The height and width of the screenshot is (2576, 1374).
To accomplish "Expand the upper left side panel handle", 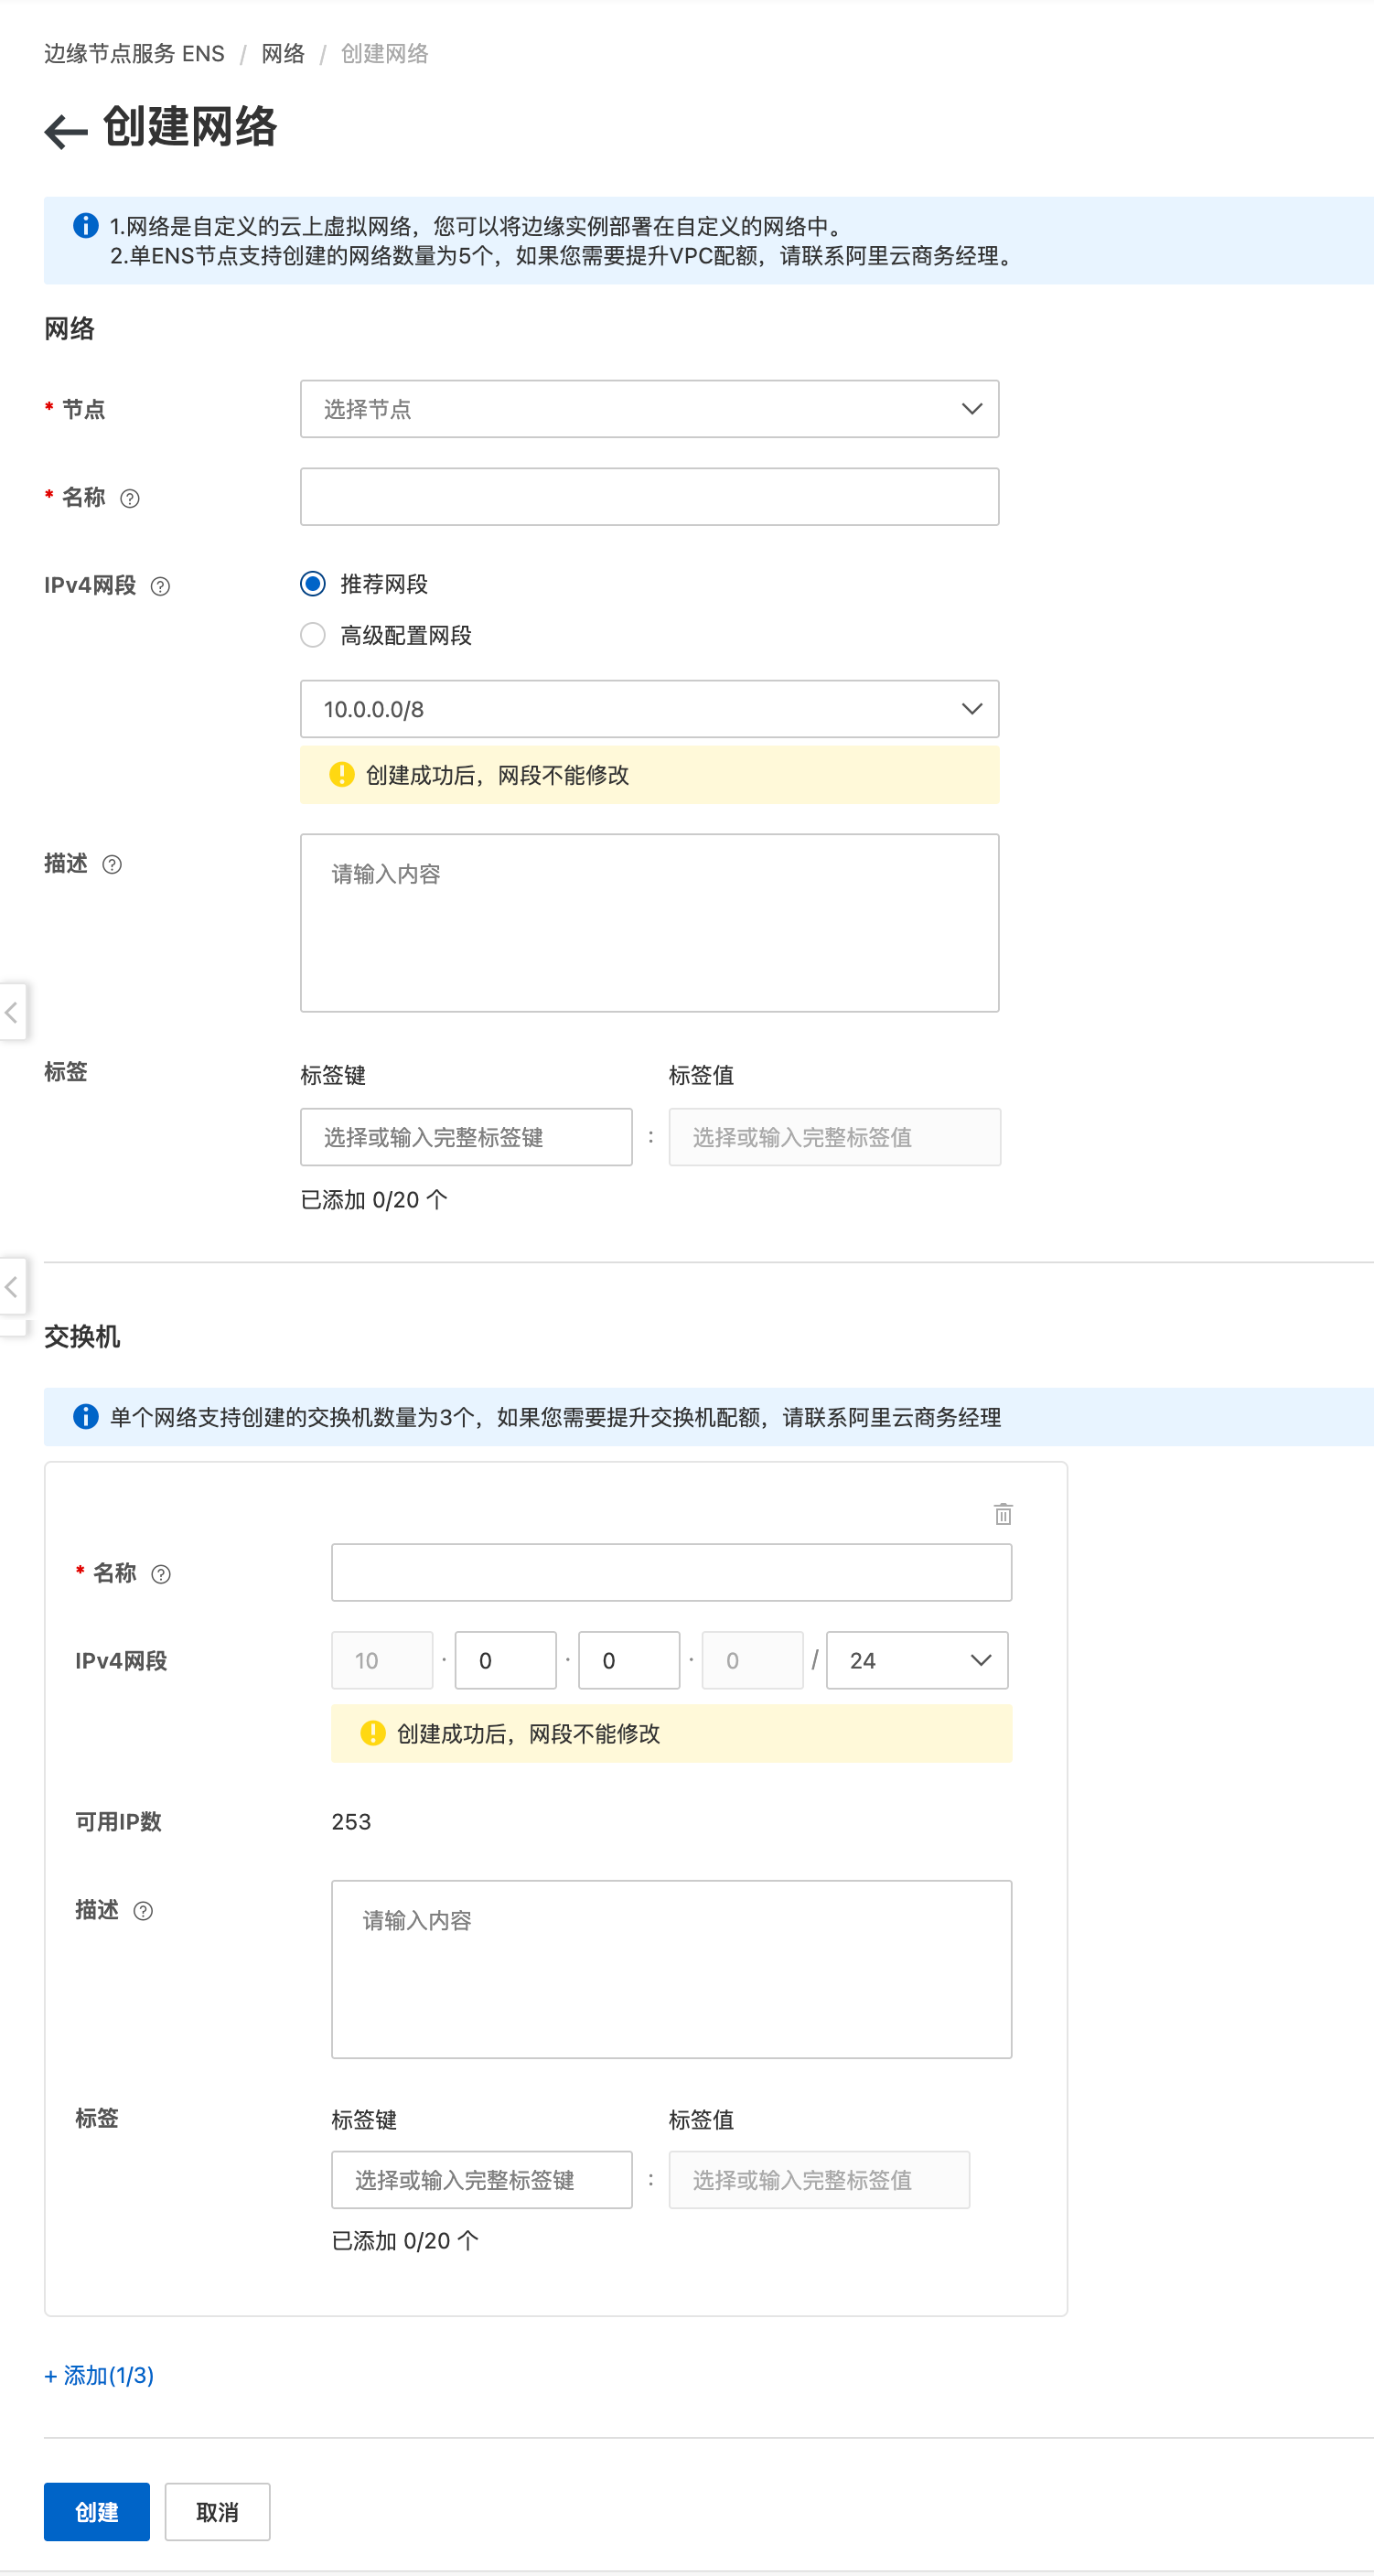I will pos(12,1012).
